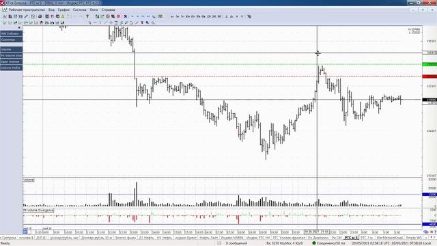The height and width of the screenshot is (246, 437).
Task: Click the Соединено/56 ms connection status
Action: pos(328,243)
